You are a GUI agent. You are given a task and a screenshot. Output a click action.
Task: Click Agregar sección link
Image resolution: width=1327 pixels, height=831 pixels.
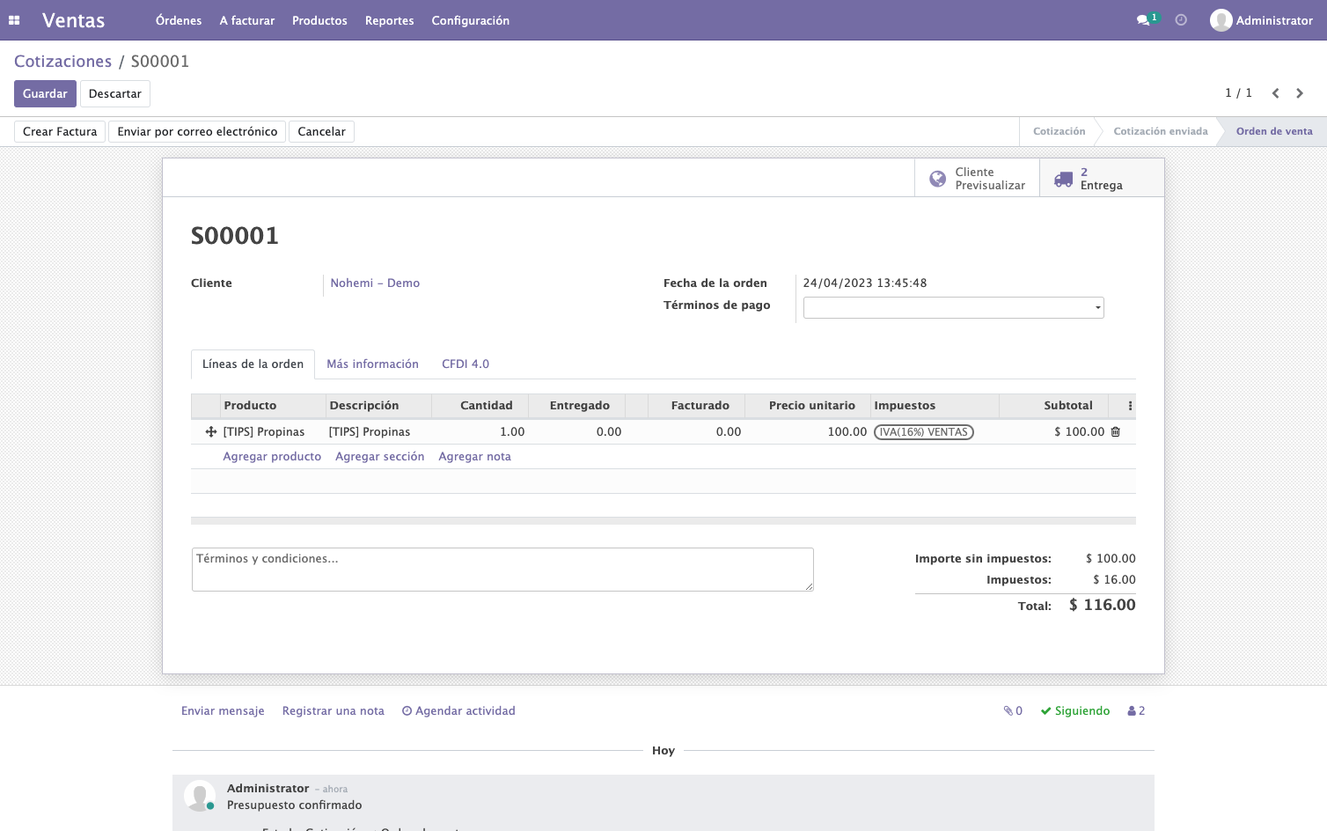tap(380, 457)
